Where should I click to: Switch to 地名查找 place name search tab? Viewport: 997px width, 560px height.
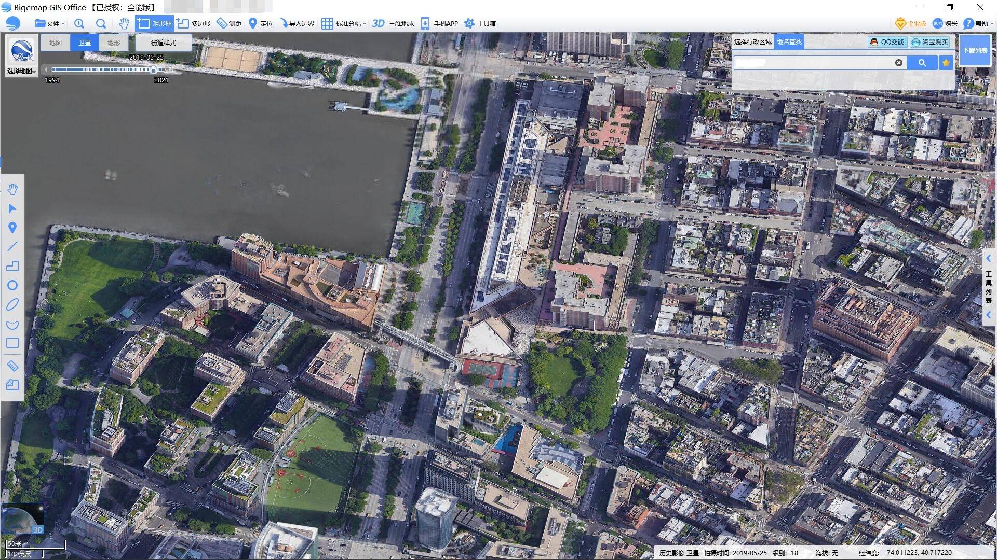click(789, 41)
